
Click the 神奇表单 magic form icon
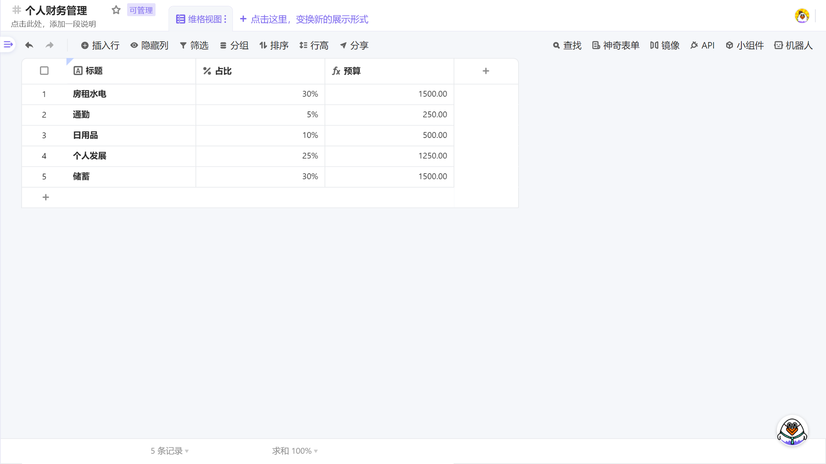[615, 45]
